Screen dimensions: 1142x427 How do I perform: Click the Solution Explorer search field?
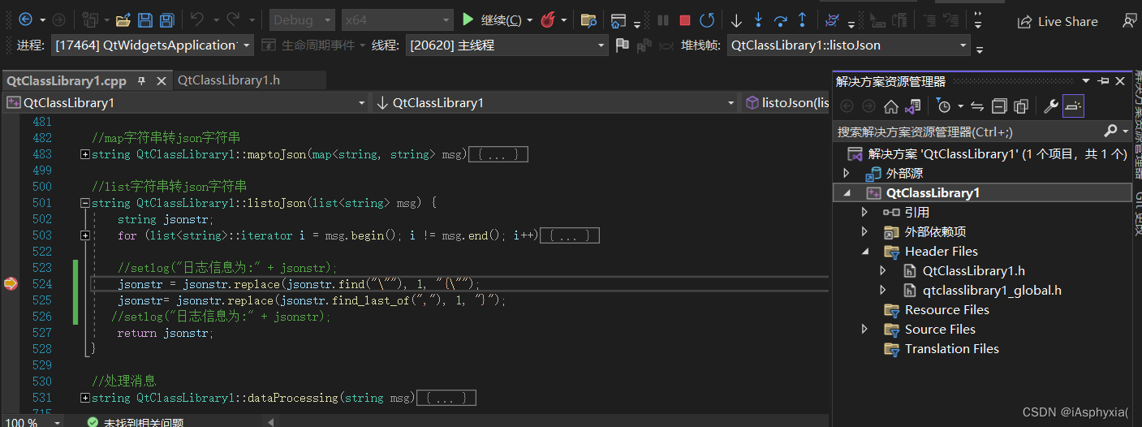tap(966, 132)
